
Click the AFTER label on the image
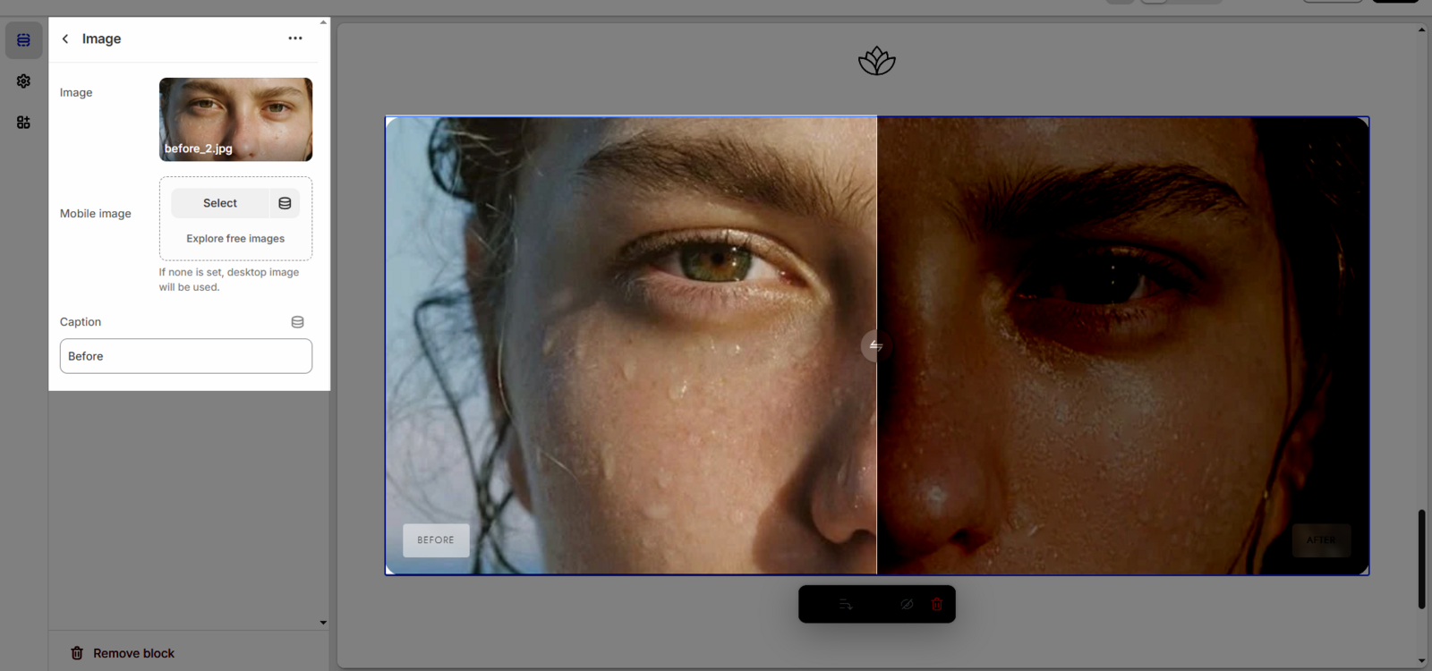click(x=1321, y=540)
